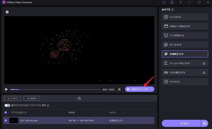Play the video preview

point(7,89)
